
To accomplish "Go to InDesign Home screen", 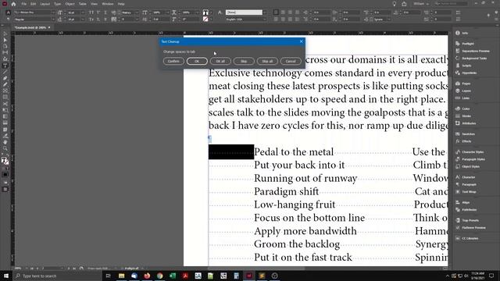I will pos(13,4).
